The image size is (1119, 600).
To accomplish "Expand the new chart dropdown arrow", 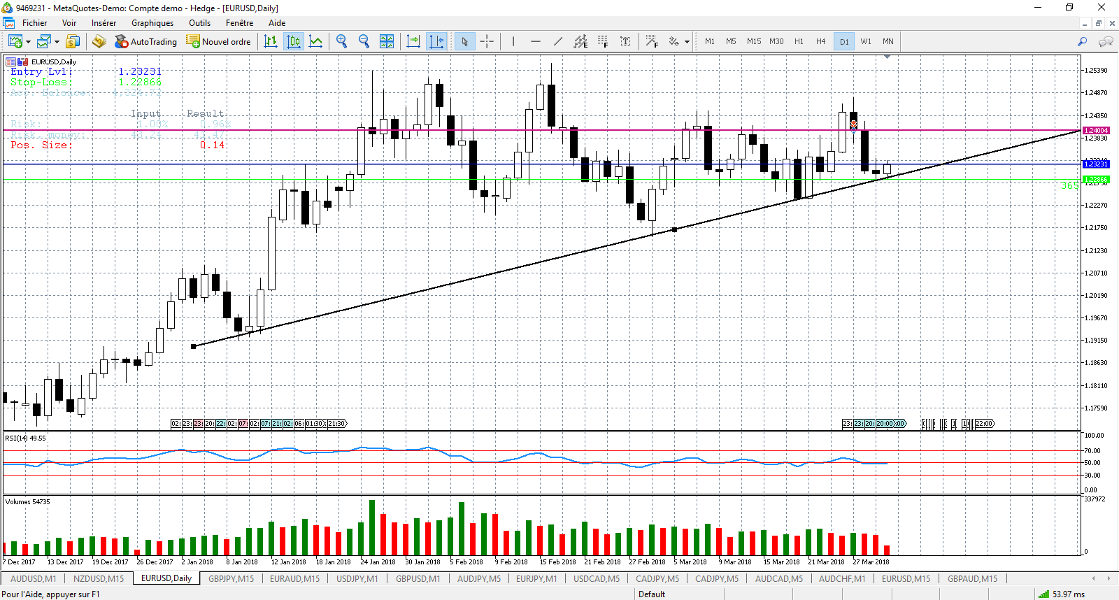I will coord(28,42).
